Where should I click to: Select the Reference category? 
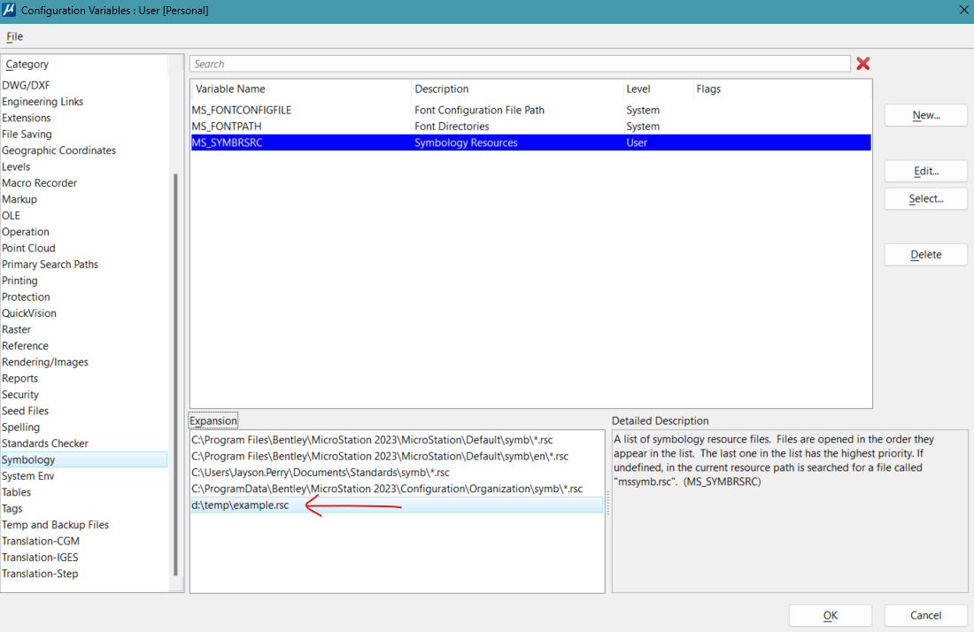(26, 345)
